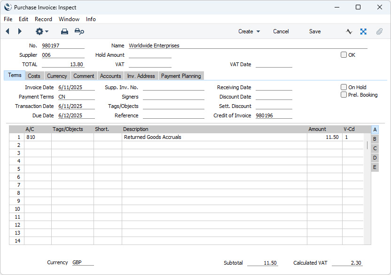Image resolution: width=391 pixels, height=275 pixels.
Task: Cancel changes to the invoice
Action: click(x=281, y=31)
